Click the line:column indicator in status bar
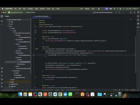The image size is (140, 105). click(116, 90)
